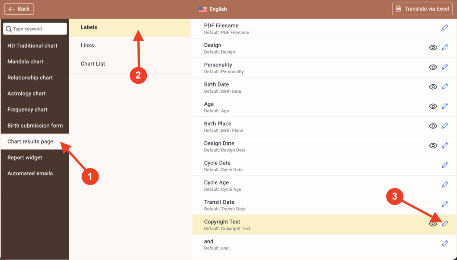Screen dimensions: 457x260
Task: Click the edit pencil for PDF Filename
Action: coord(445,28)
